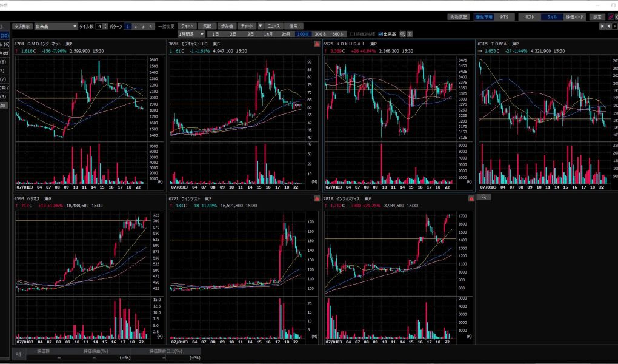
Task: Open the 1時間足 timeframe dropdown
Action: [x=202, y=34]
